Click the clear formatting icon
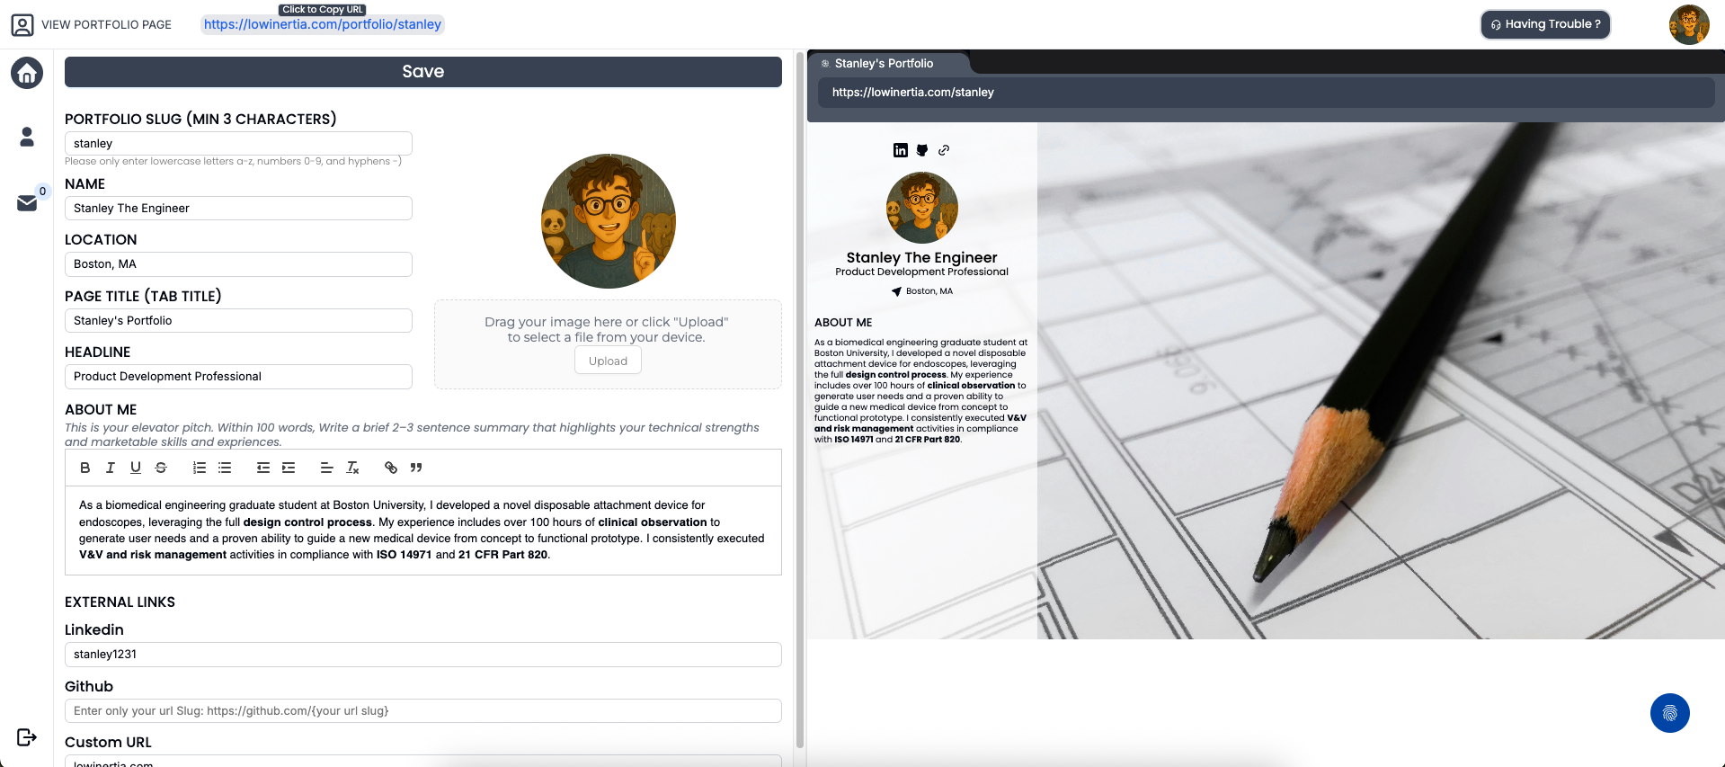This screenshot has width=1725, height=767. (352, 468)
